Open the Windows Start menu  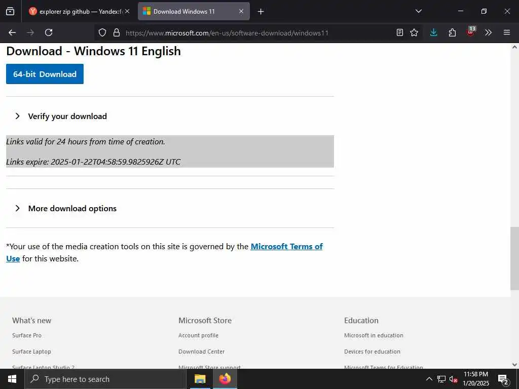pyautogui.click(x=12, y=379)
